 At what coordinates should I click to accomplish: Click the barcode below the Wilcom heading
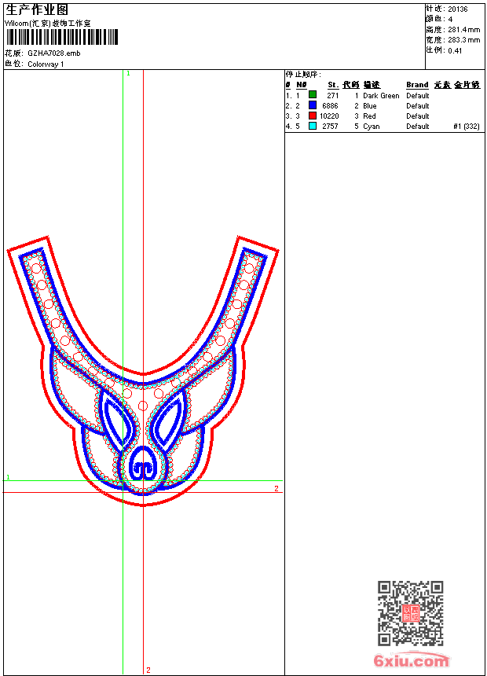(x=61, y=37)
